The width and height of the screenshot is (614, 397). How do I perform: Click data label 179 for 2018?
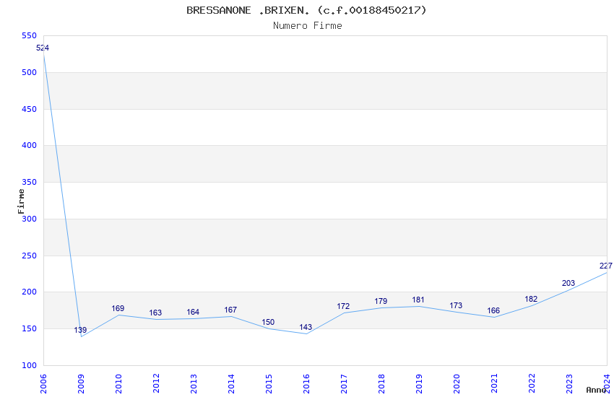(381, 301)
